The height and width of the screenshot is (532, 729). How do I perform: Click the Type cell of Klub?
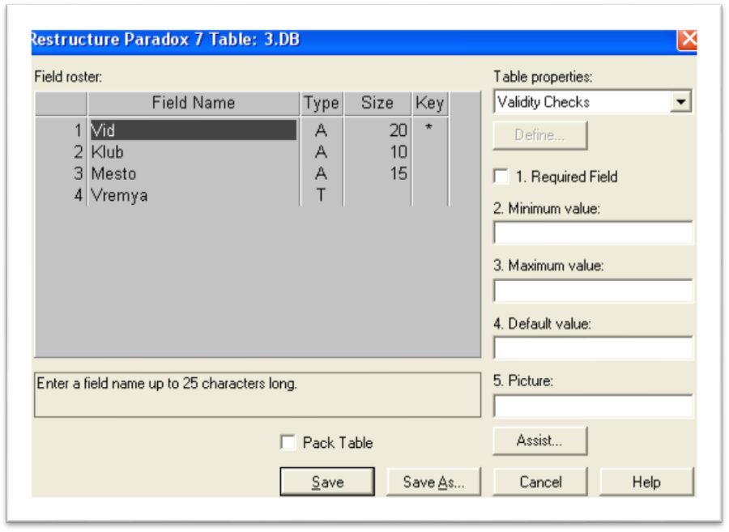322,152
